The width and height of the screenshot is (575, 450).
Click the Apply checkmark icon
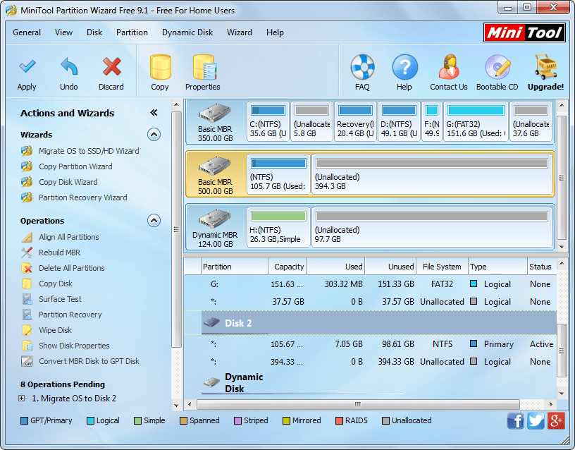click(27, 67)
